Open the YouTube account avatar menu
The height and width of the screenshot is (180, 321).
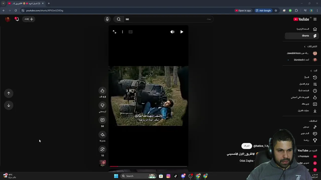tap(8, 19)
